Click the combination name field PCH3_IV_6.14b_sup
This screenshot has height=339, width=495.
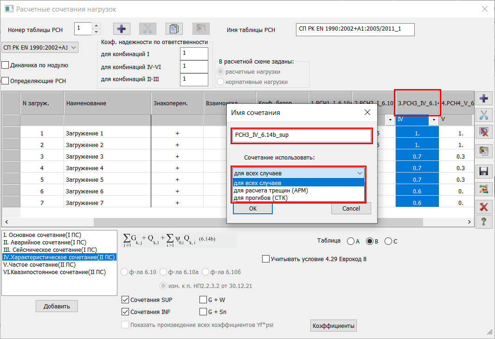coord(302,136)
